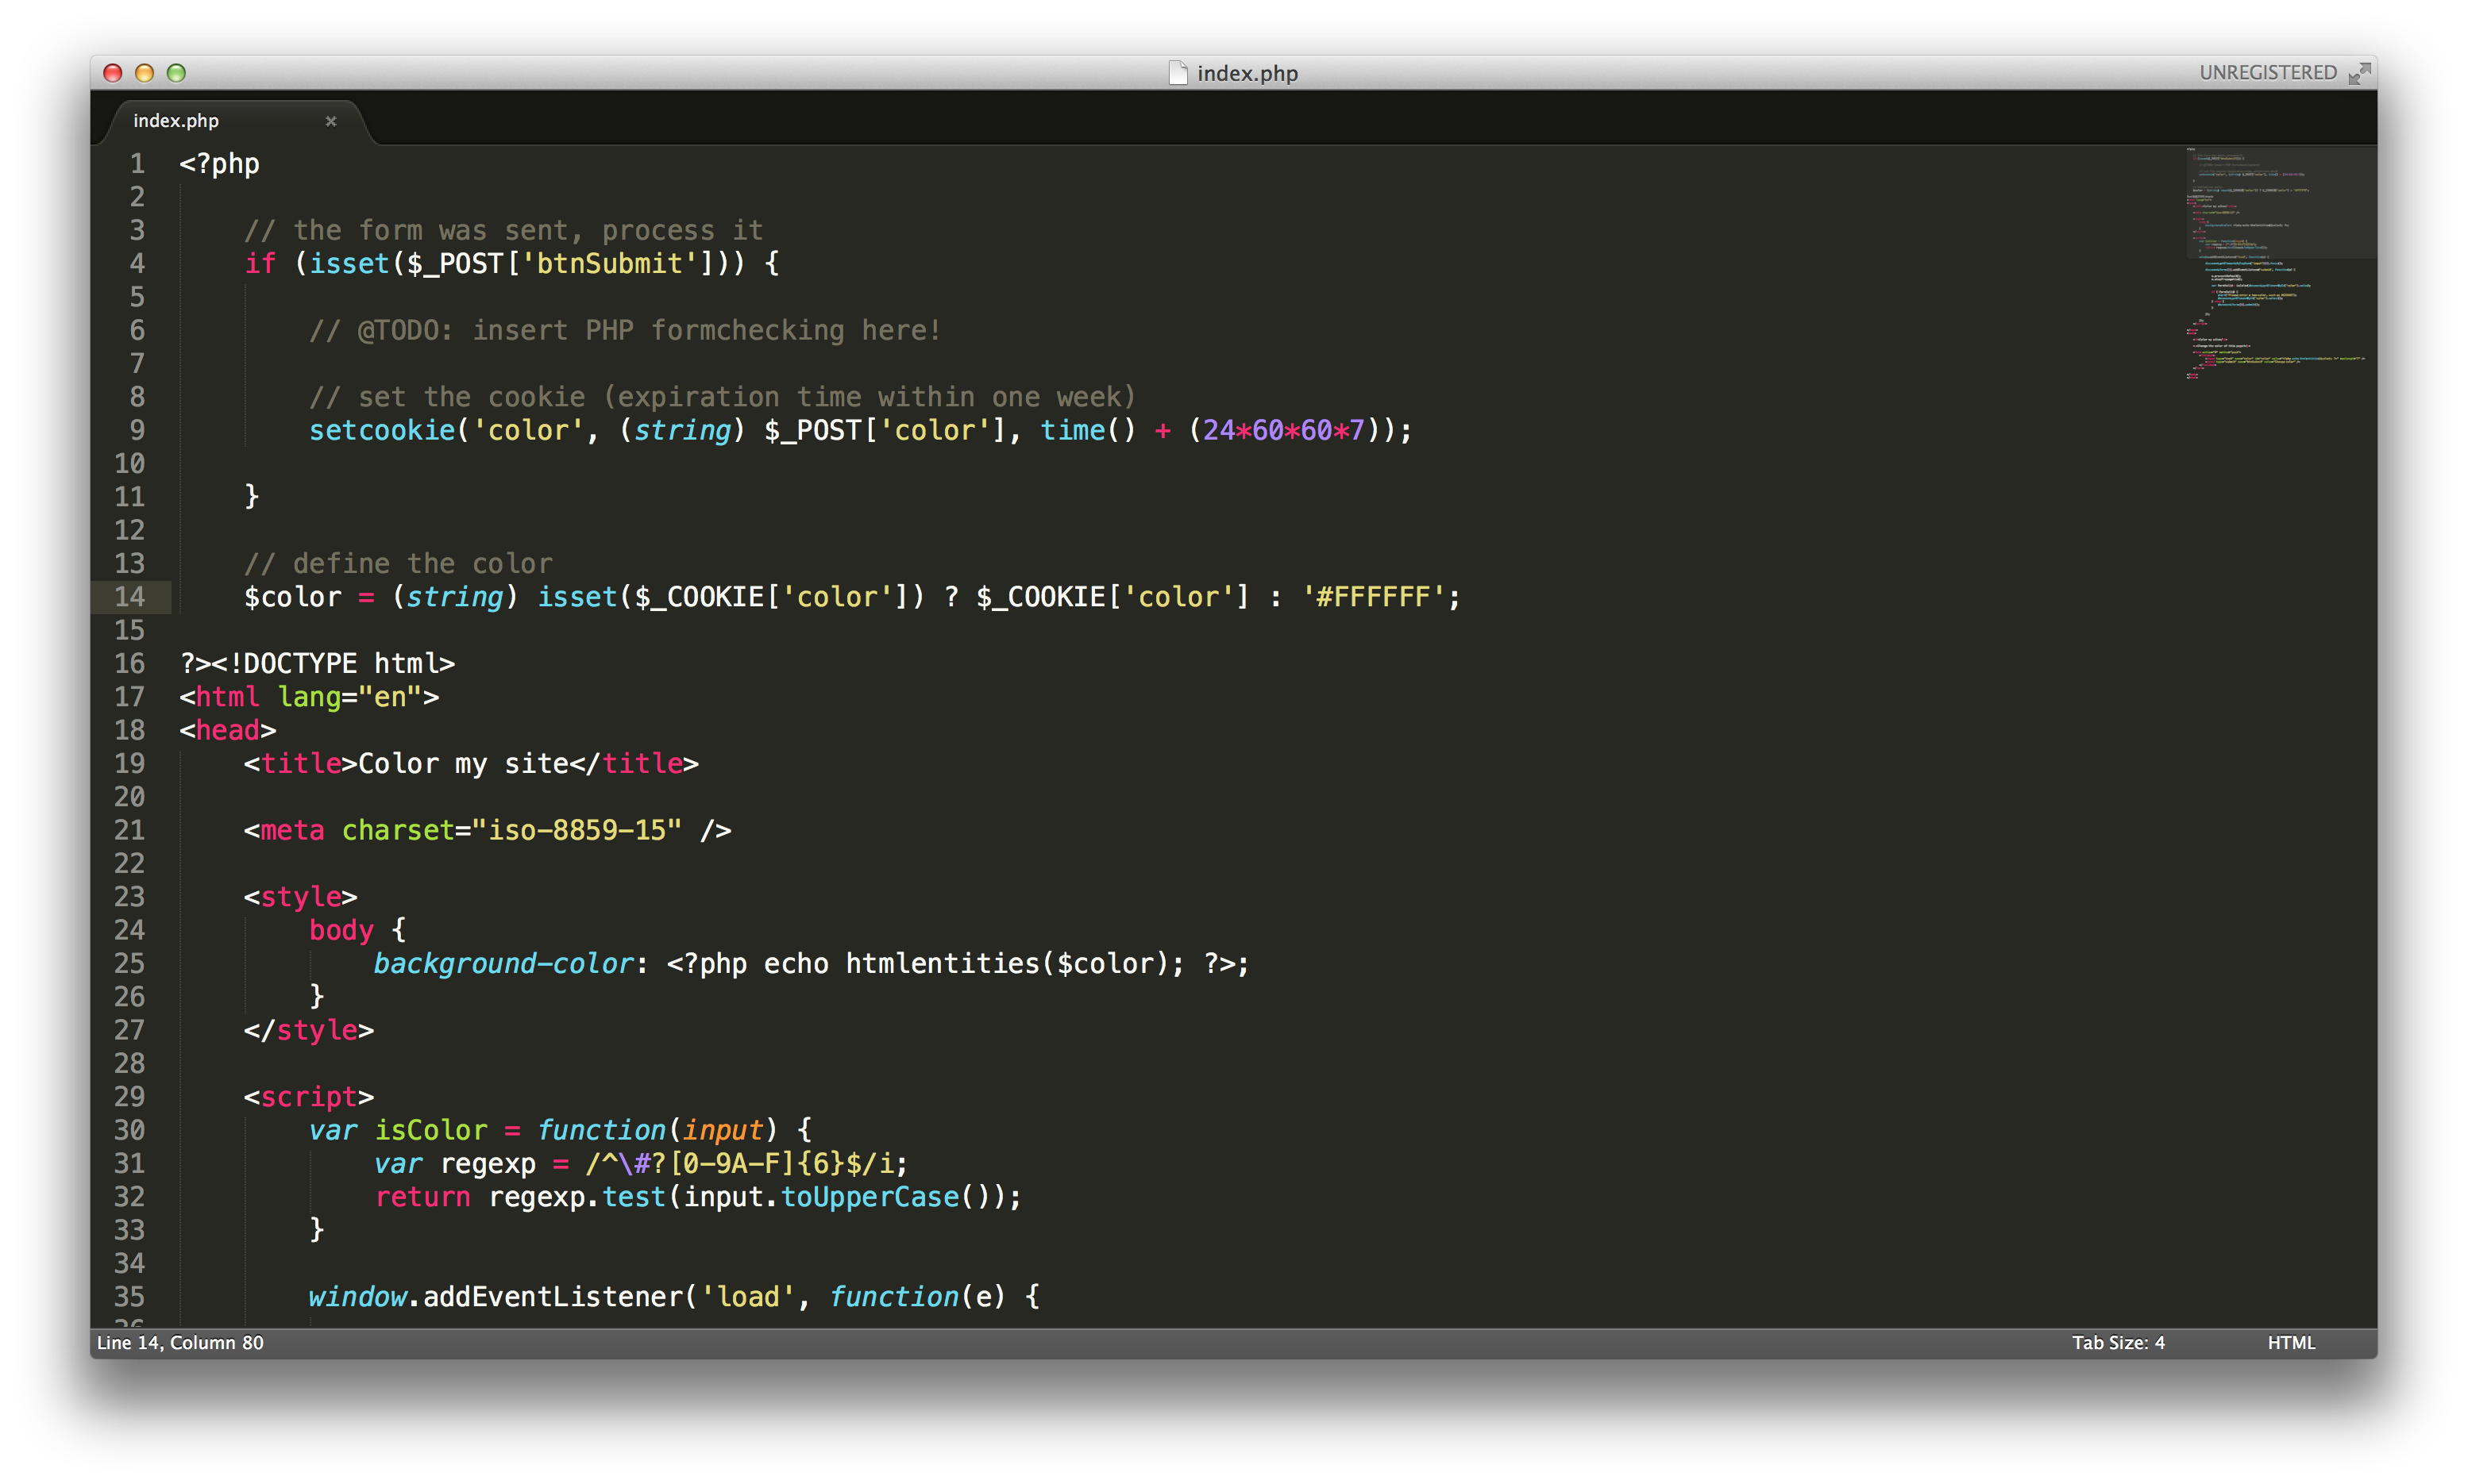This screenshot has height=1484, width=2468.
Task: Click the UNREGISTERED label in the title bar
Action: click(x=2267, y=73)
